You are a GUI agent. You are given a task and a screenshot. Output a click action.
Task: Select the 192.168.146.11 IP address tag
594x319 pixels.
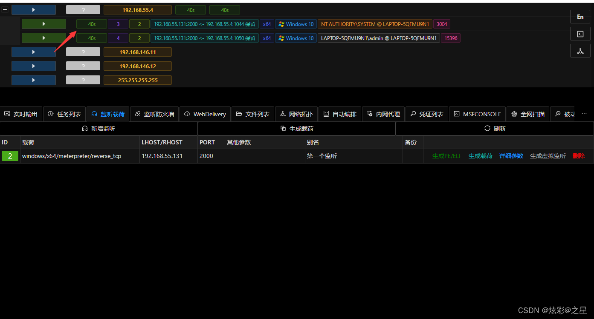pos(138,52)
